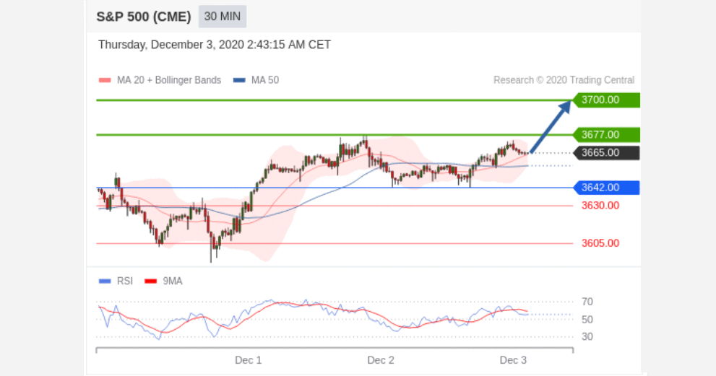
Task: Select the 3665.00 current price tag
Action: click(x=606, y=153)
